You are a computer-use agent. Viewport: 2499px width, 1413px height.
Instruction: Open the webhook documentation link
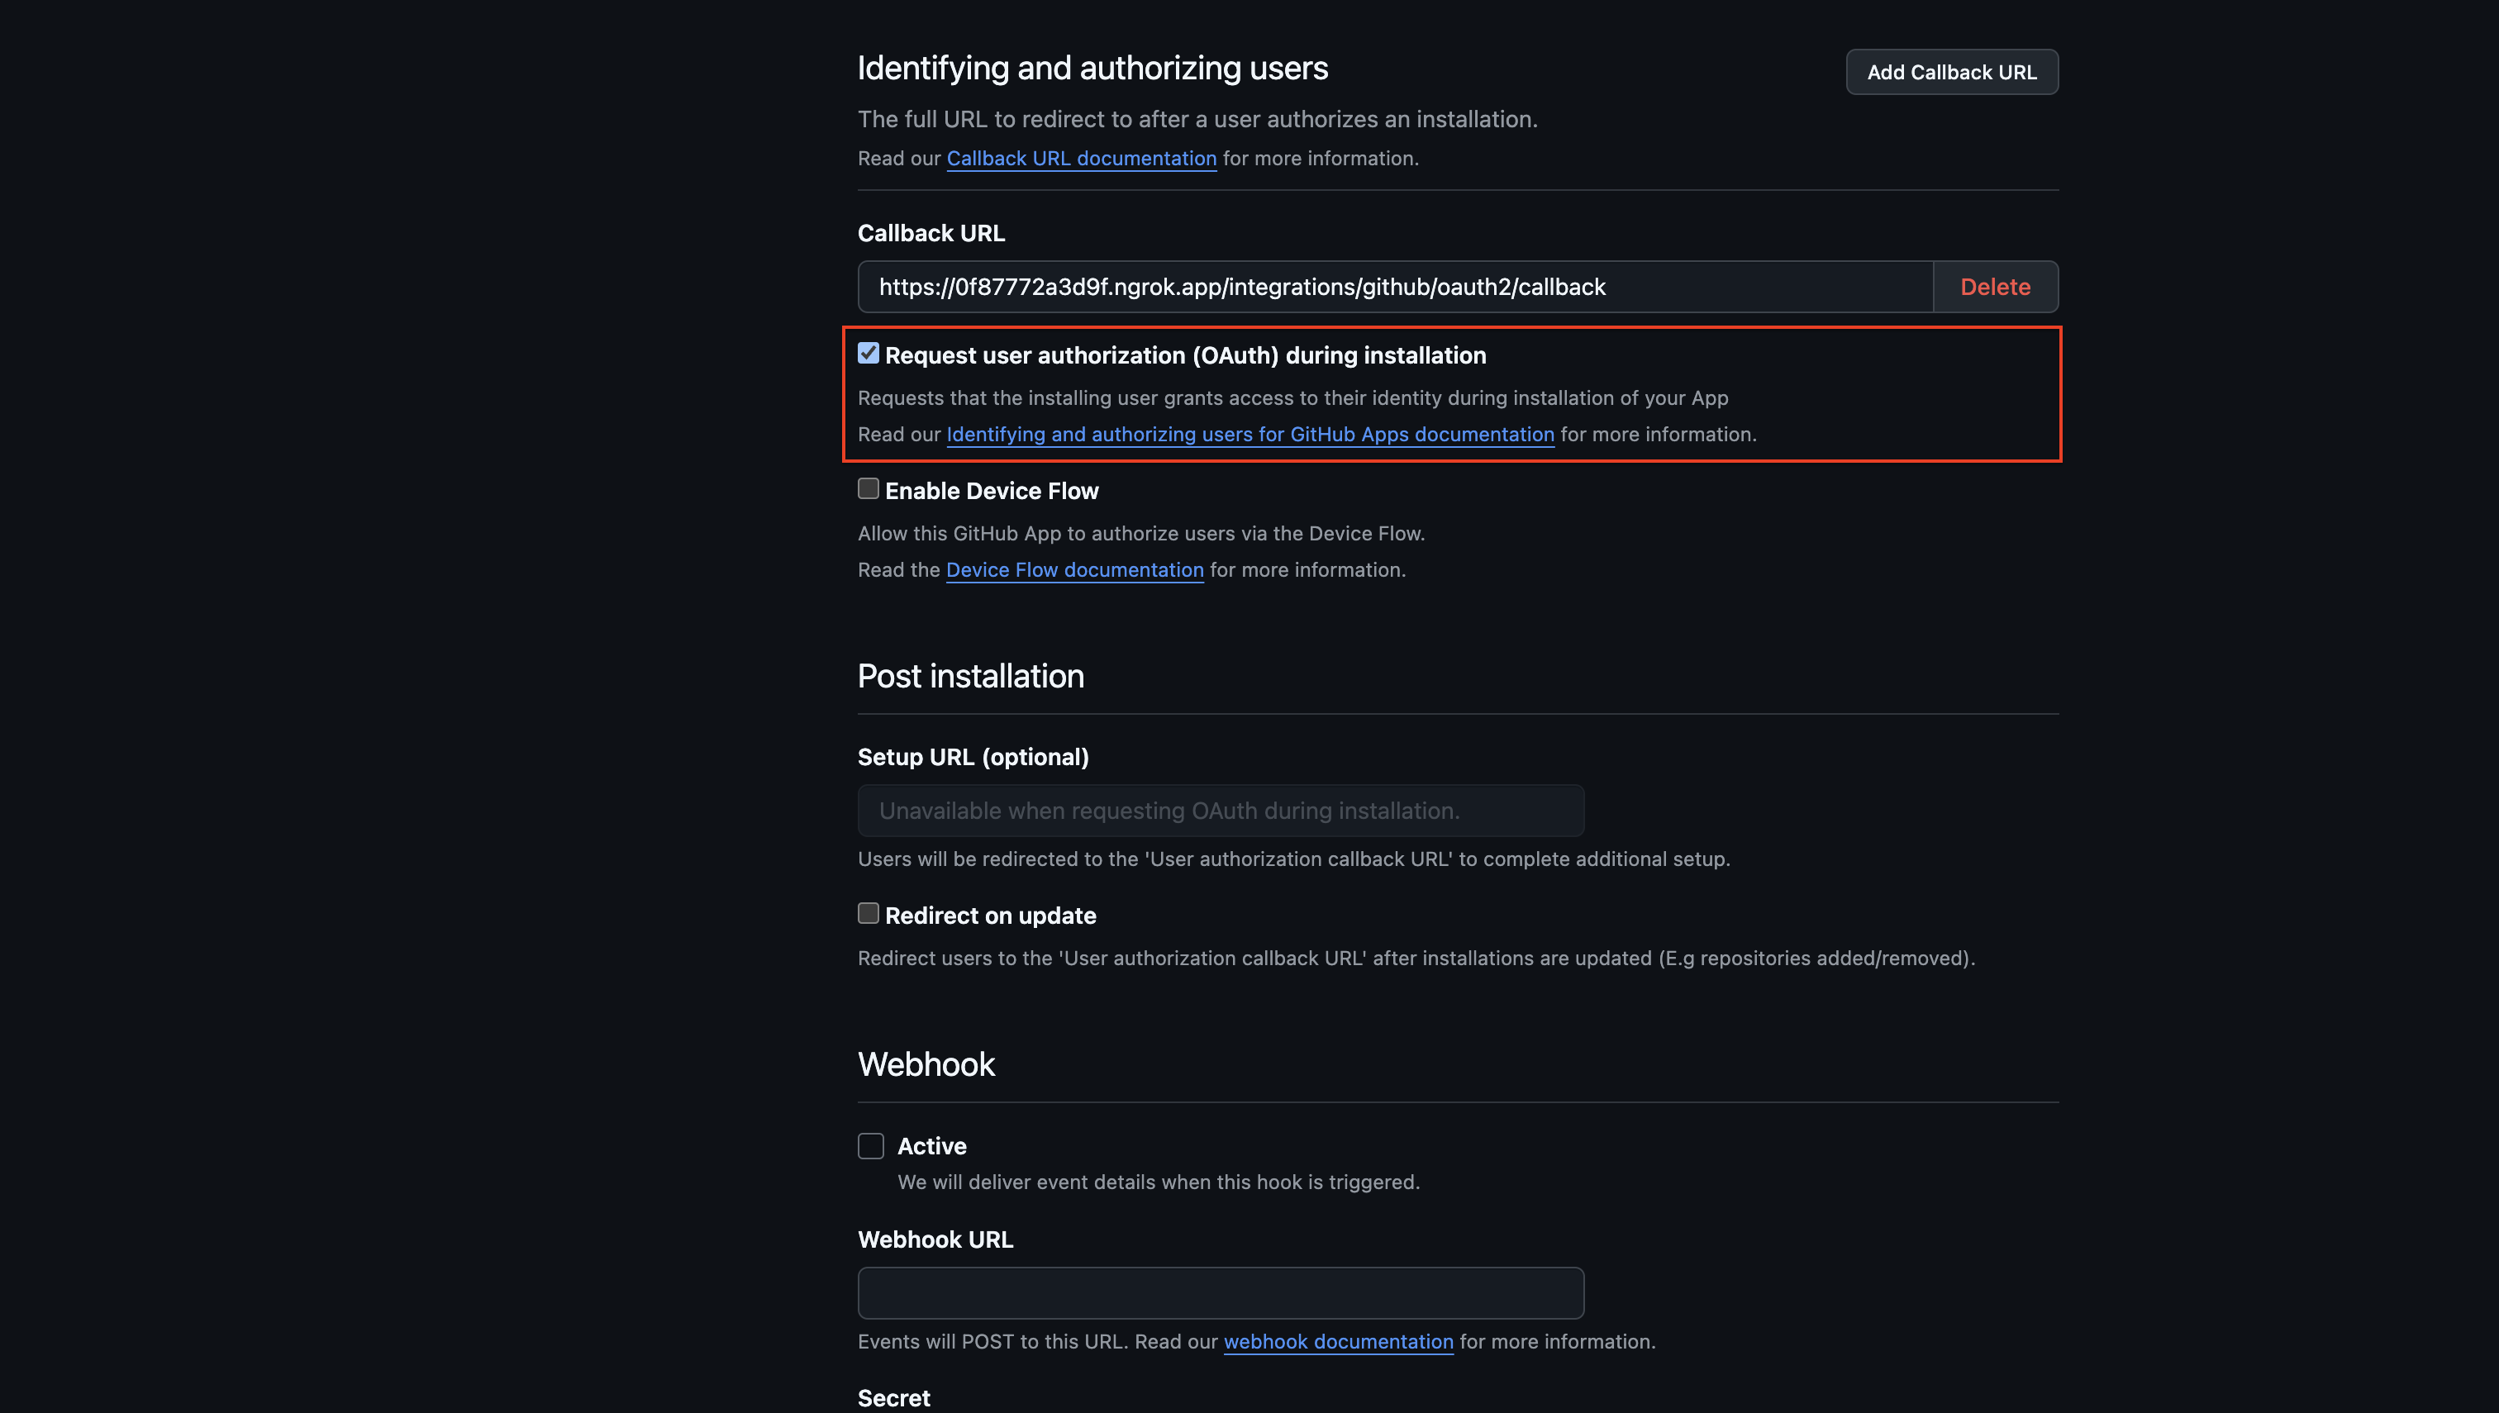1338,1341
